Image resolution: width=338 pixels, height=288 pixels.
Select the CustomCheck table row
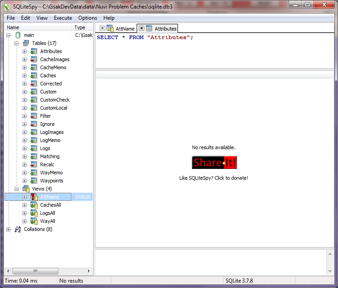tap(55, 100)
